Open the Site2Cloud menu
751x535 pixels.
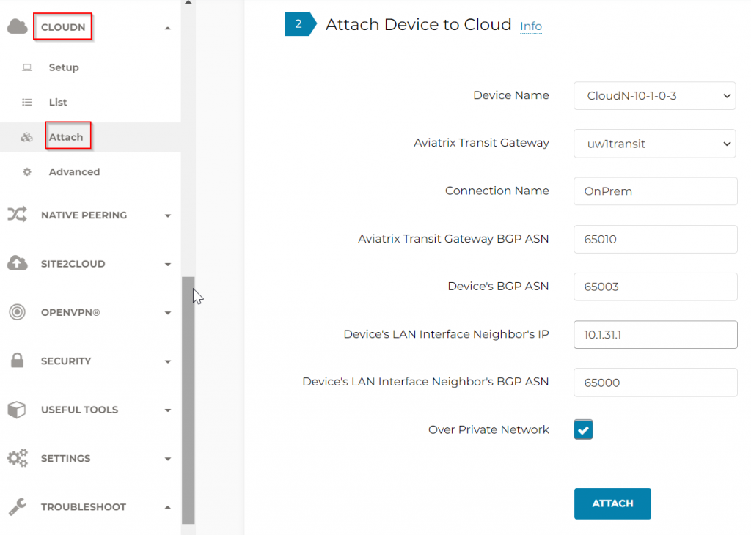coord(73,264)
